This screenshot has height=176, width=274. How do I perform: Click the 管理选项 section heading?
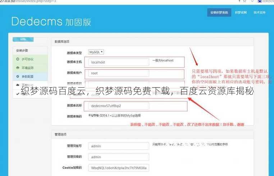(60, 134)
